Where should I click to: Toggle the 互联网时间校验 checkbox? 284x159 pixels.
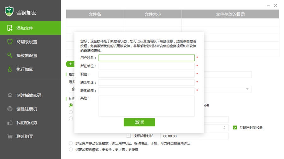(235, 128)
